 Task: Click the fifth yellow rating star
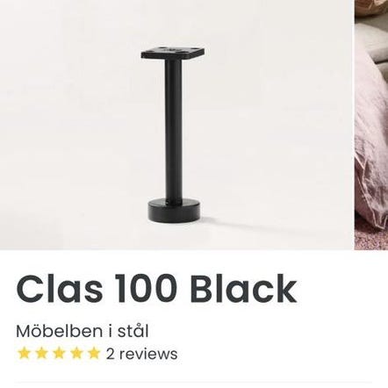(94, 353)
